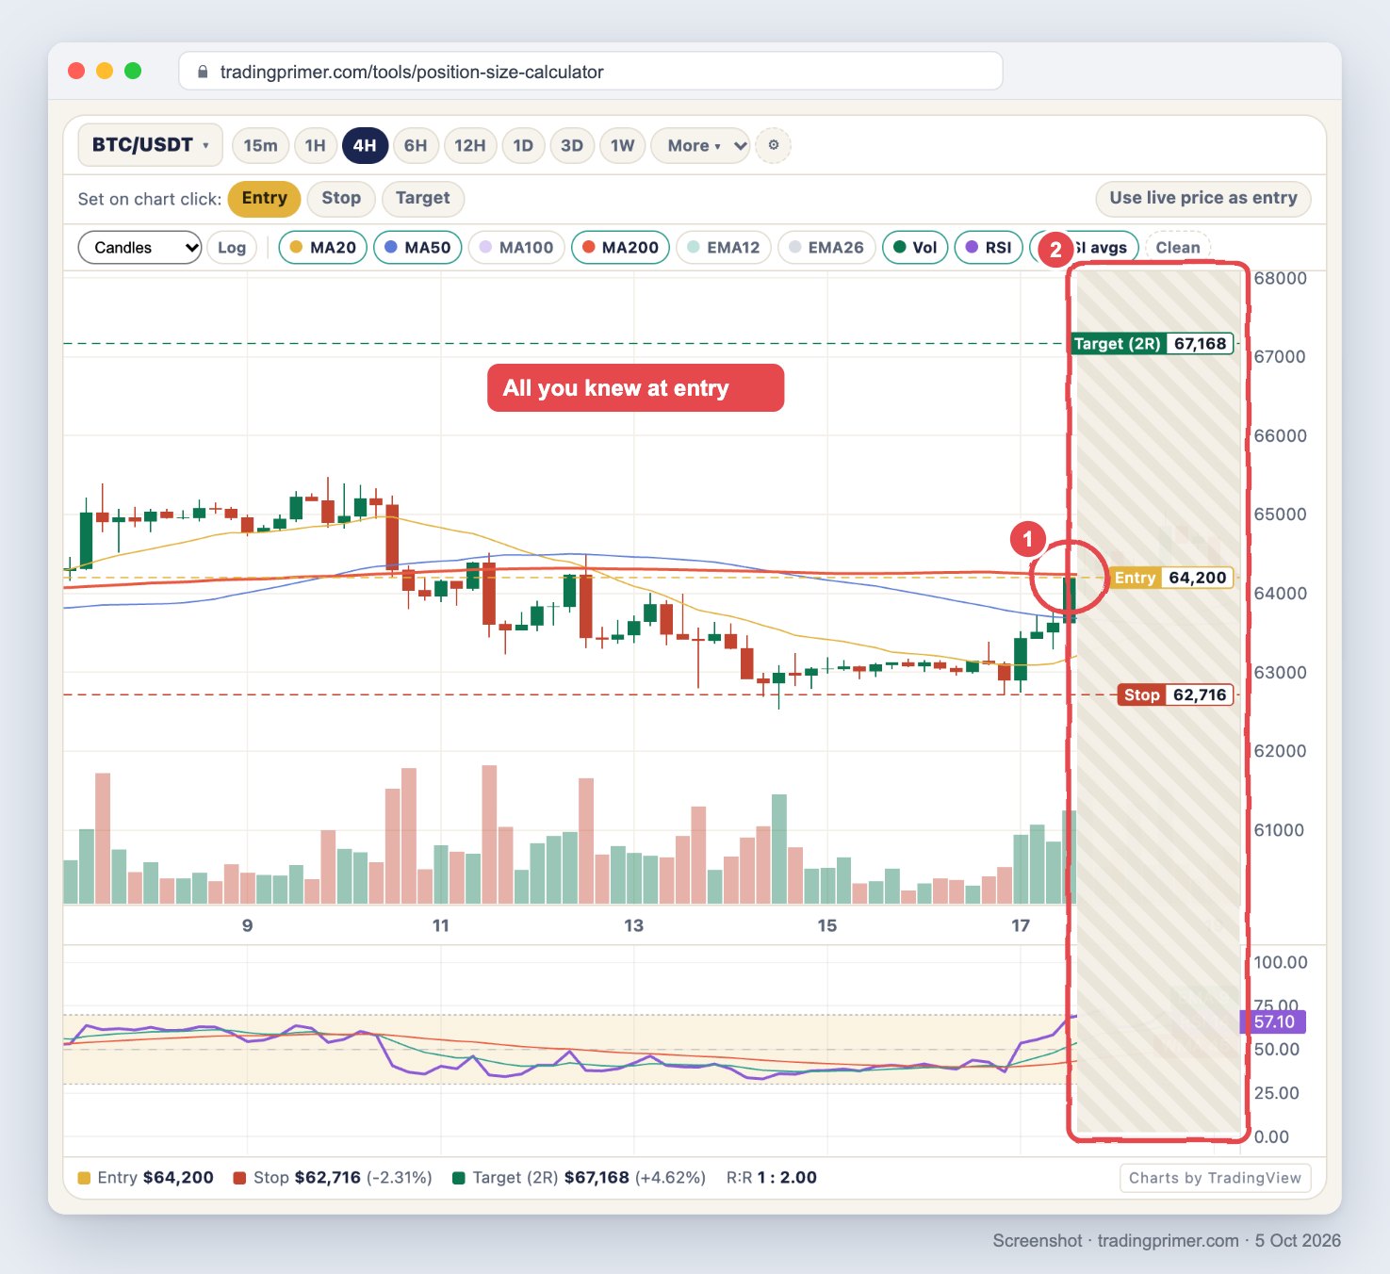Click the Target (2R) 67,168 price label
Image resolution: width=1390 pixels, height=1274 pixels.
coord(1152,344)
